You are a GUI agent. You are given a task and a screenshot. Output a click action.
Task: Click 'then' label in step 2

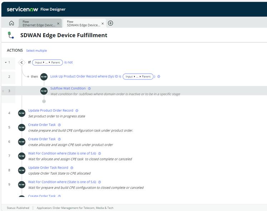click(x=34, y=77)
